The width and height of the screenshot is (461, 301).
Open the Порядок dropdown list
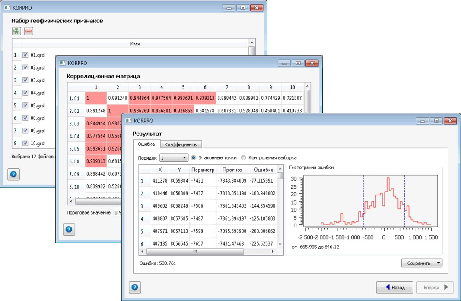174,158
